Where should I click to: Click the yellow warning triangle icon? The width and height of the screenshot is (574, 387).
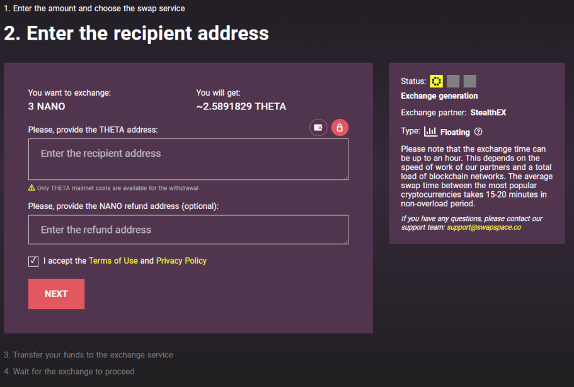[x=32, y=188]
